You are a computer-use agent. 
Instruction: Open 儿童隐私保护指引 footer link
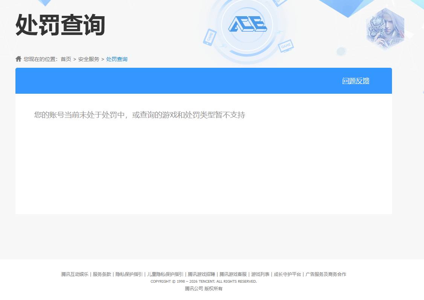[x=165, y=274]
